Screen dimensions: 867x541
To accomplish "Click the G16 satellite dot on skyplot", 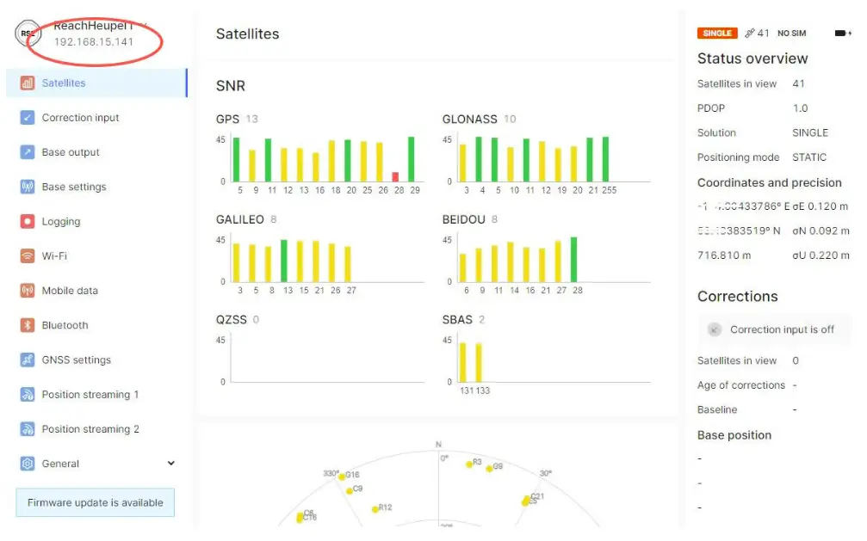I will [342, 476].
